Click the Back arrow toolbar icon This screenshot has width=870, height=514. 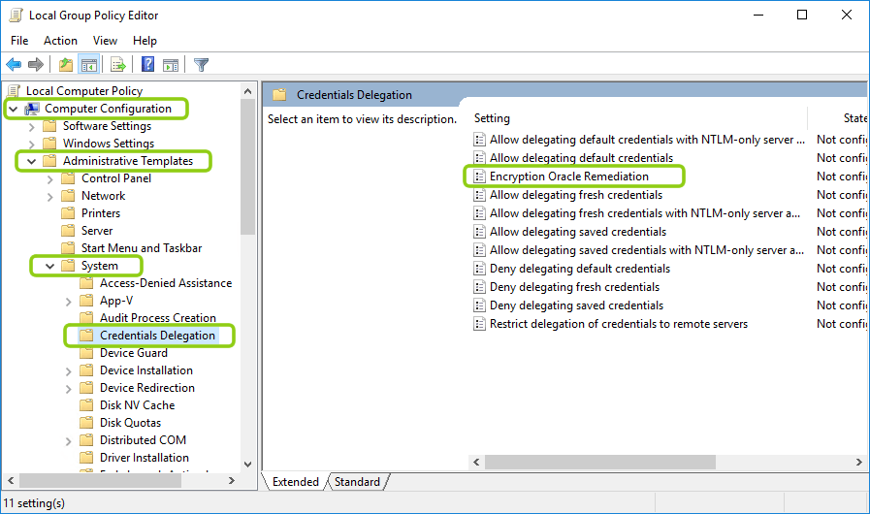click(14, 65)
